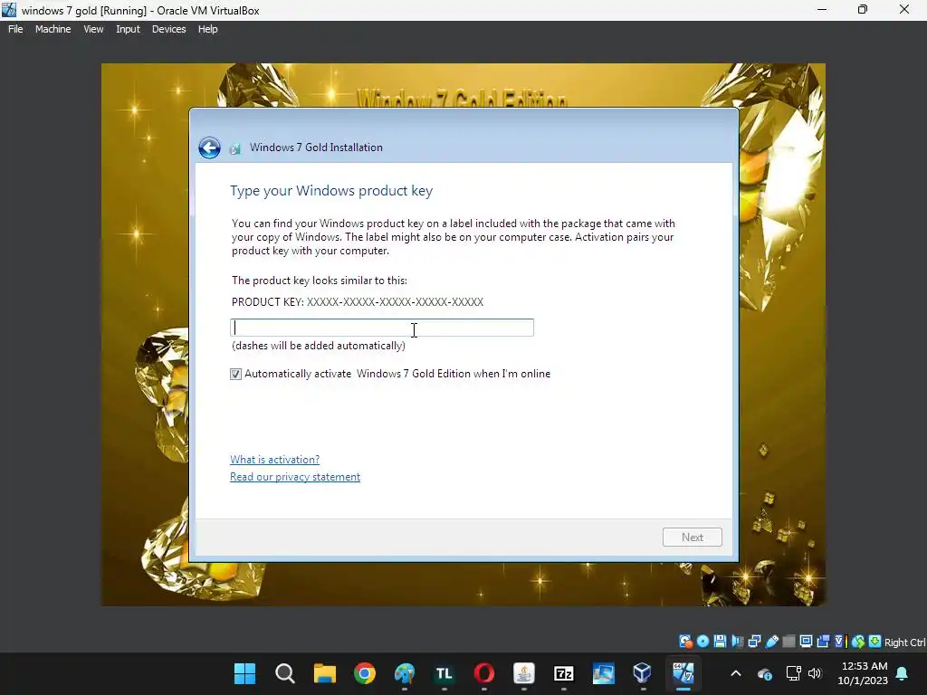The image size is (927, 695).
Task: Click the VirtualBox window title bar icon
Action: (9, 10)
